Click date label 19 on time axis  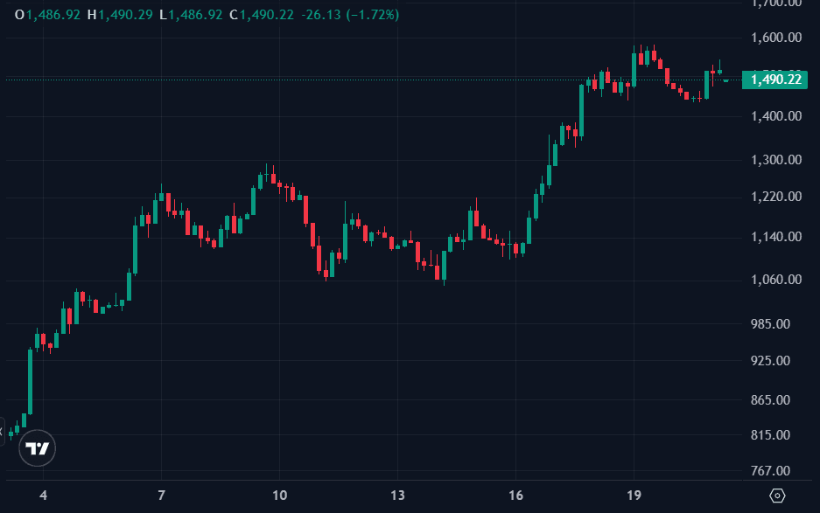point(634,496)
